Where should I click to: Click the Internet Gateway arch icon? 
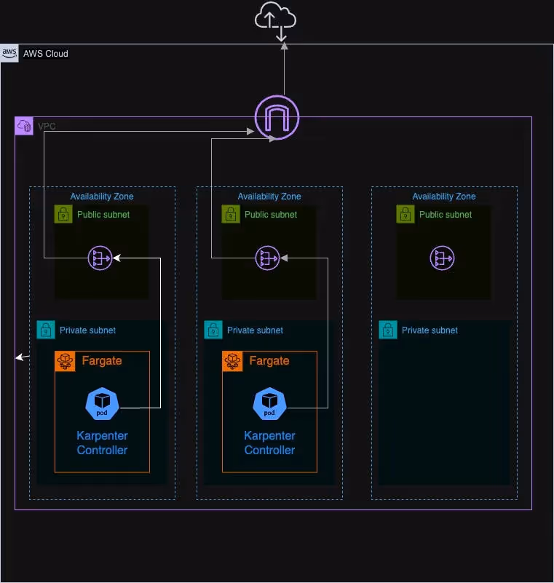click(277, 117)
